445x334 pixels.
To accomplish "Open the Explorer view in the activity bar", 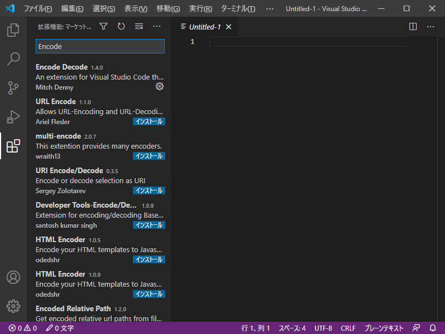I will pos(13,30).
